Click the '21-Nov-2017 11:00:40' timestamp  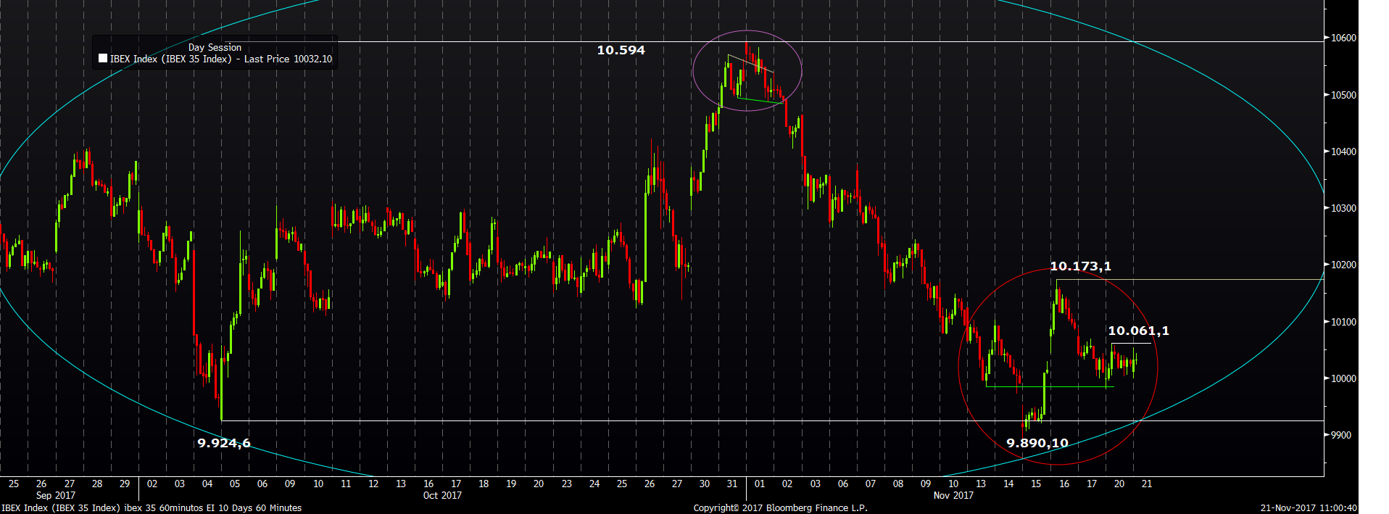[x=1309, y=508]
